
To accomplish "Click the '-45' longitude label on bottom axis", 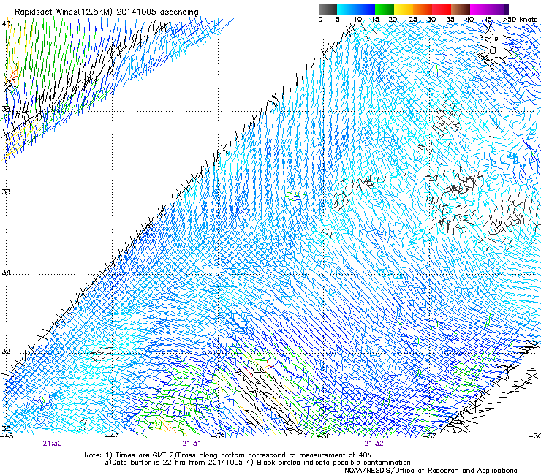I will tap(7, 436).
